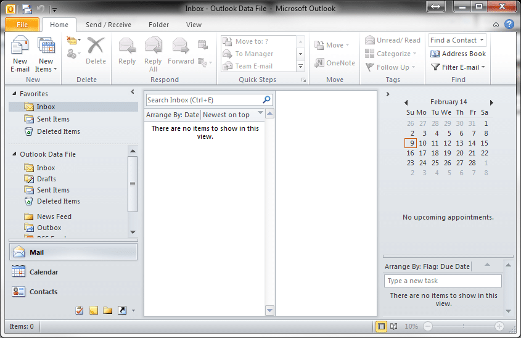Switch to the Send / Receive tab
Image resolution: width=521 pixels, height=338 pixels.
[109, 25]
